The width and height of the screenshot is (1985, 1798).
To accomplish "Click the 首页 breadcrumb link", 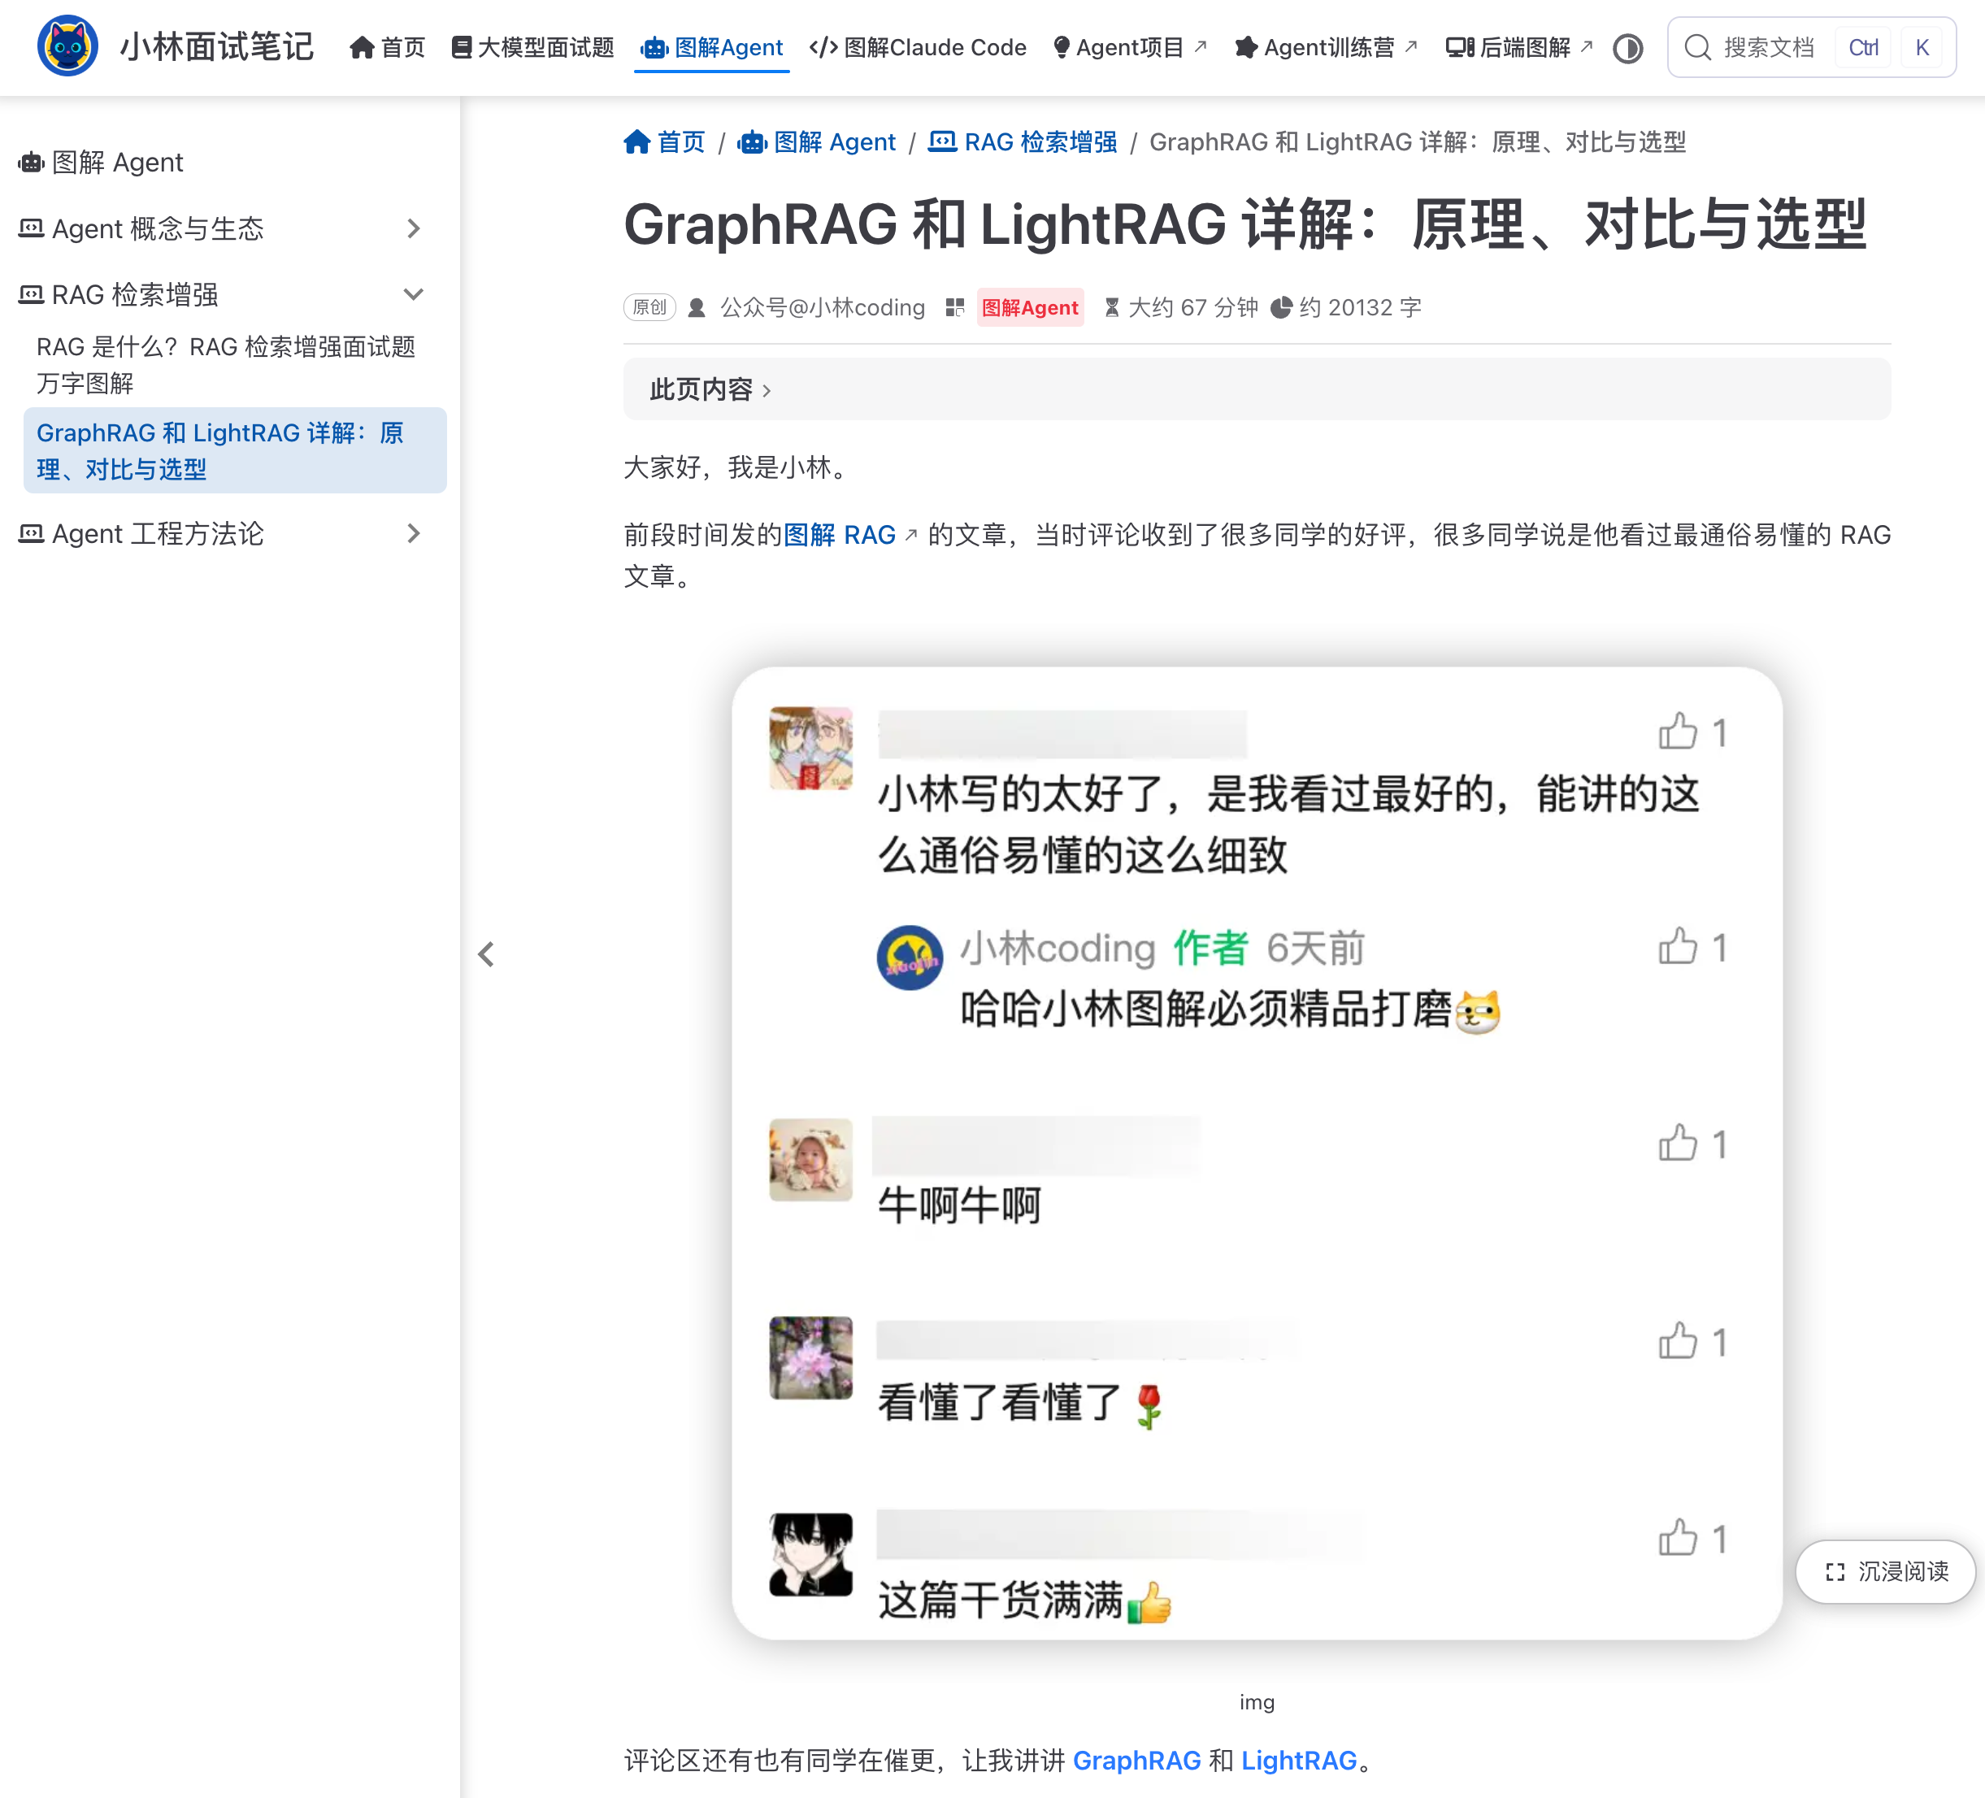I will click(665, 141).
